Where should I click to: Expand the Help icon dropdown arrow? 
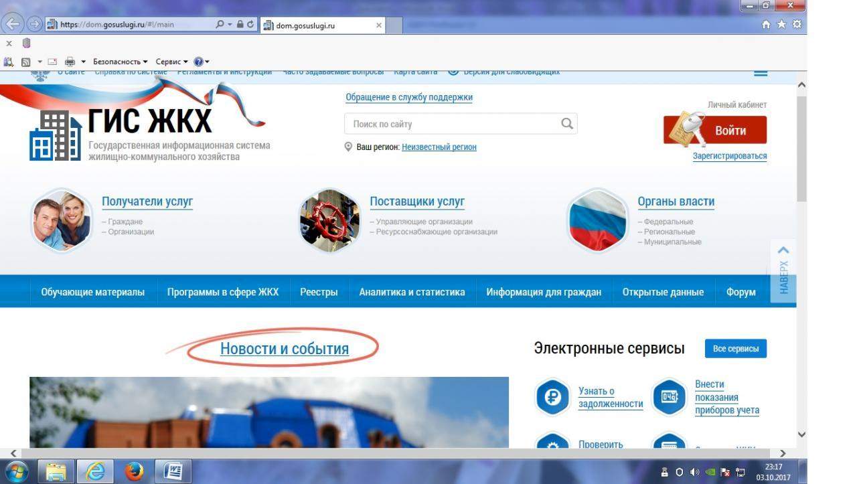tap(207, 62)
